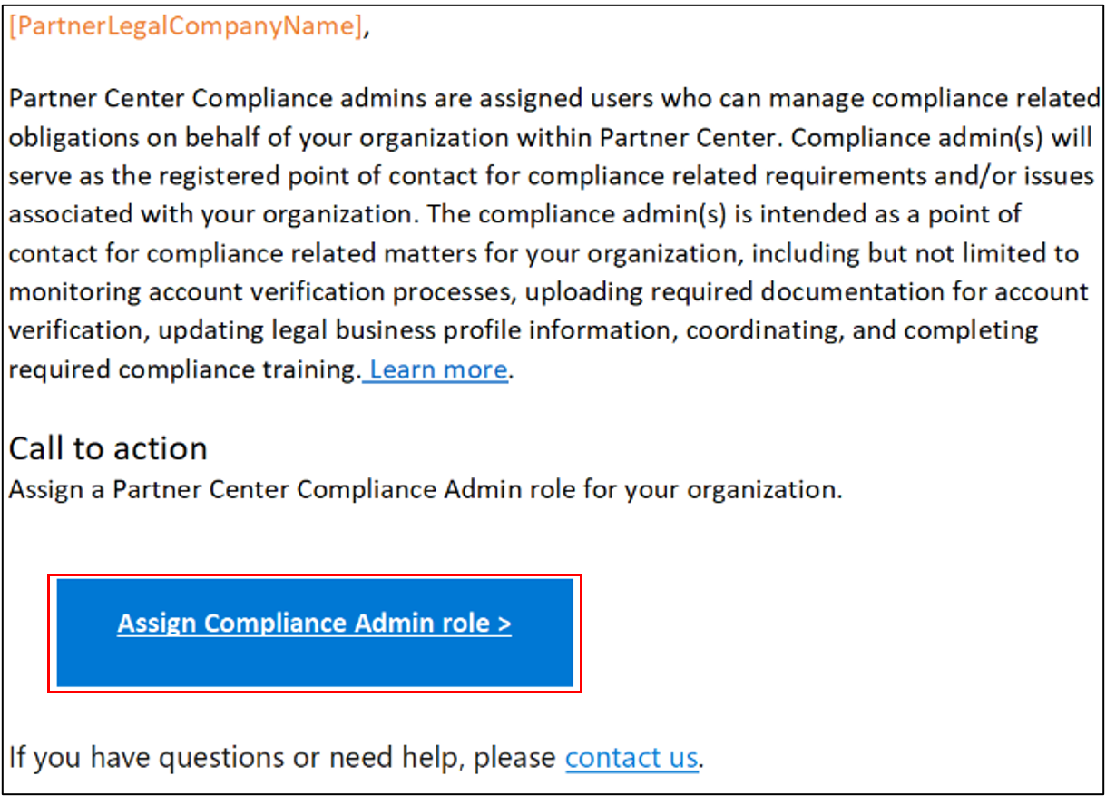
Task: Click the phrase "associated with your organization"
Action: 215,214
